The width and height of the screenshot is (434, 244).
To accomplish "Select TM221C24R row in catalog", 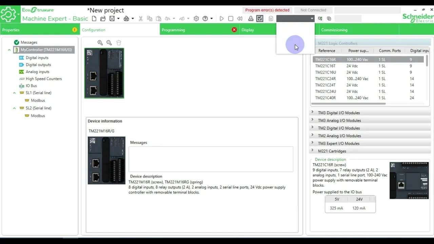I will (368, 79).
